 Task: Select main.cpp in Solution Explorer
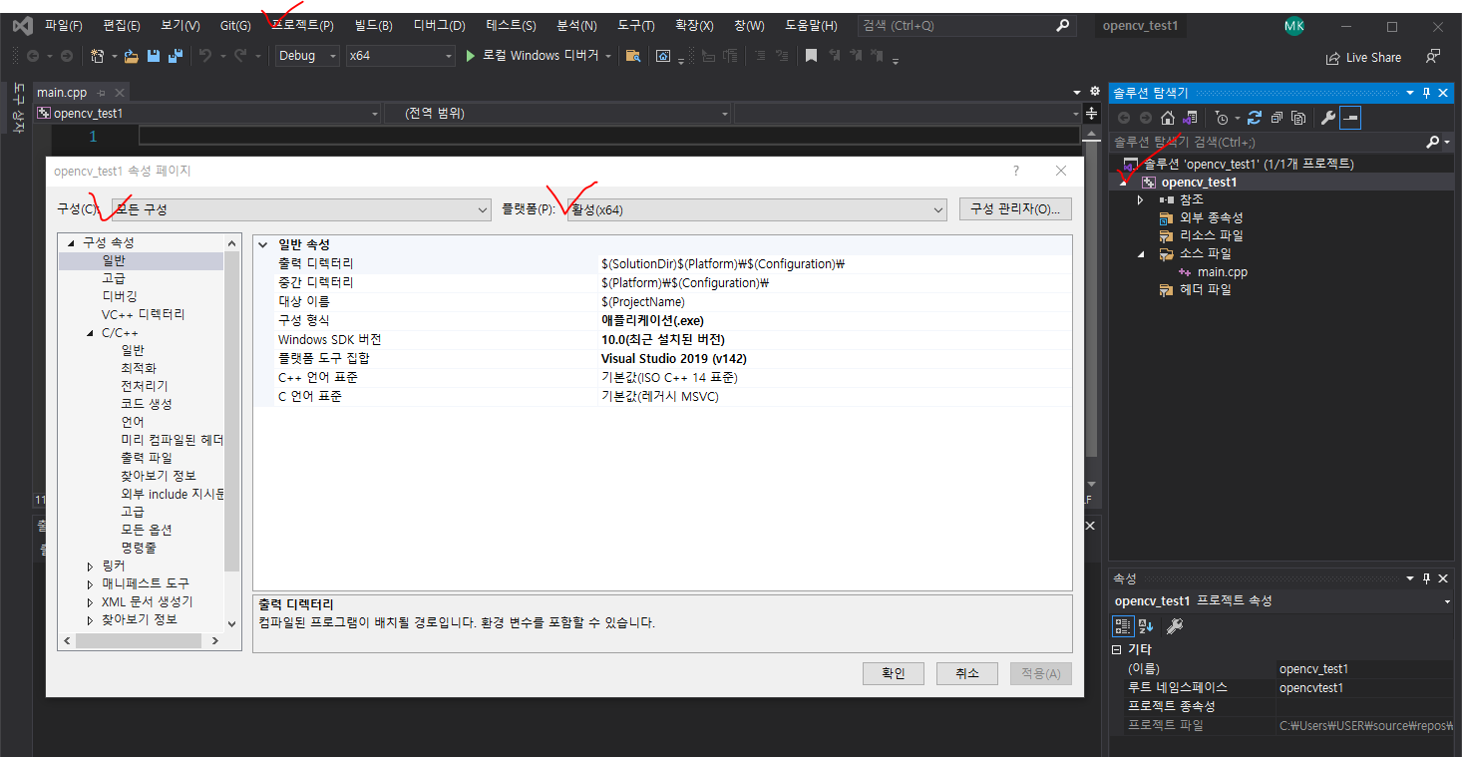coord(1223,272)
